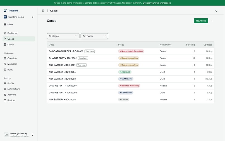Click Dealer preparation badge for RO-20002

[129, 58]
